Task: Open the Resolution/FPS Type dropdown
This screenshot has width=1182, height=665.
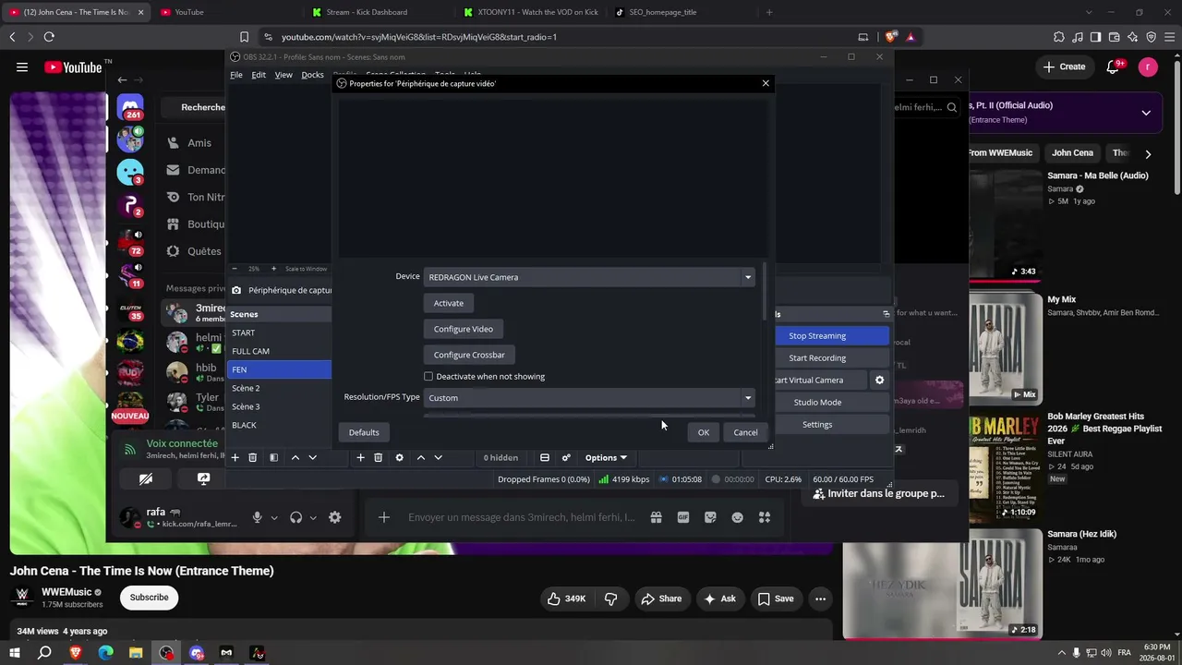Action: [x=589, y=398]
